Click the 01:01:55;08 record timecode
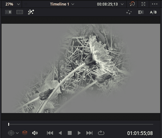Screen dimensions: 162x138 point(140,133)
